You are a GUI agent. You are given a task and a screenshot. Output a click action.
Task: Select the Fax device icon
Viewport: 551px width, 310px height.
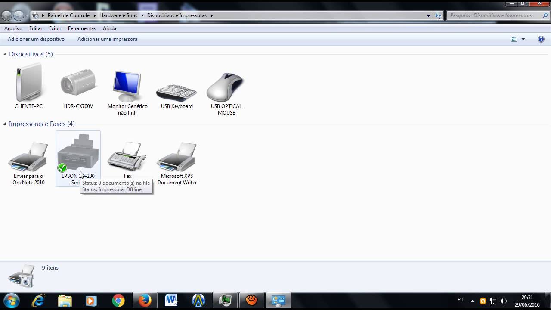click(x=127, y=157)
